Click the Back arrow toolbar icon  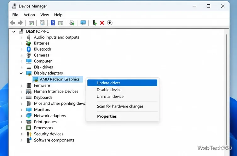tap(13, 23)
